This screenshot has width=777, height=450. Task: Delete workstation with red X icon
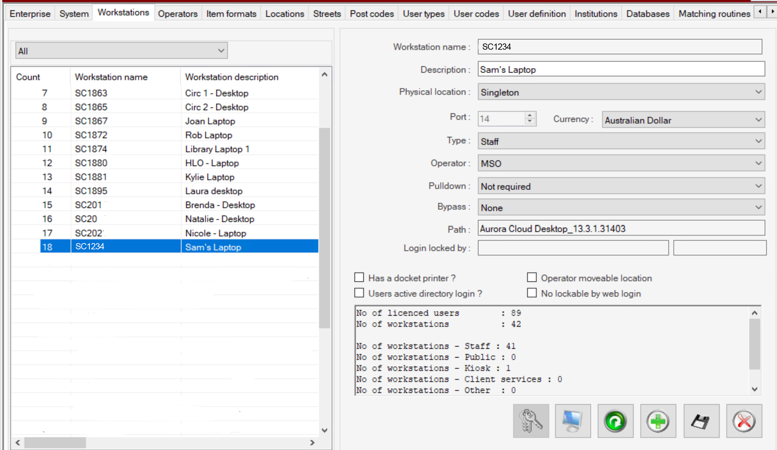[744, 421]
